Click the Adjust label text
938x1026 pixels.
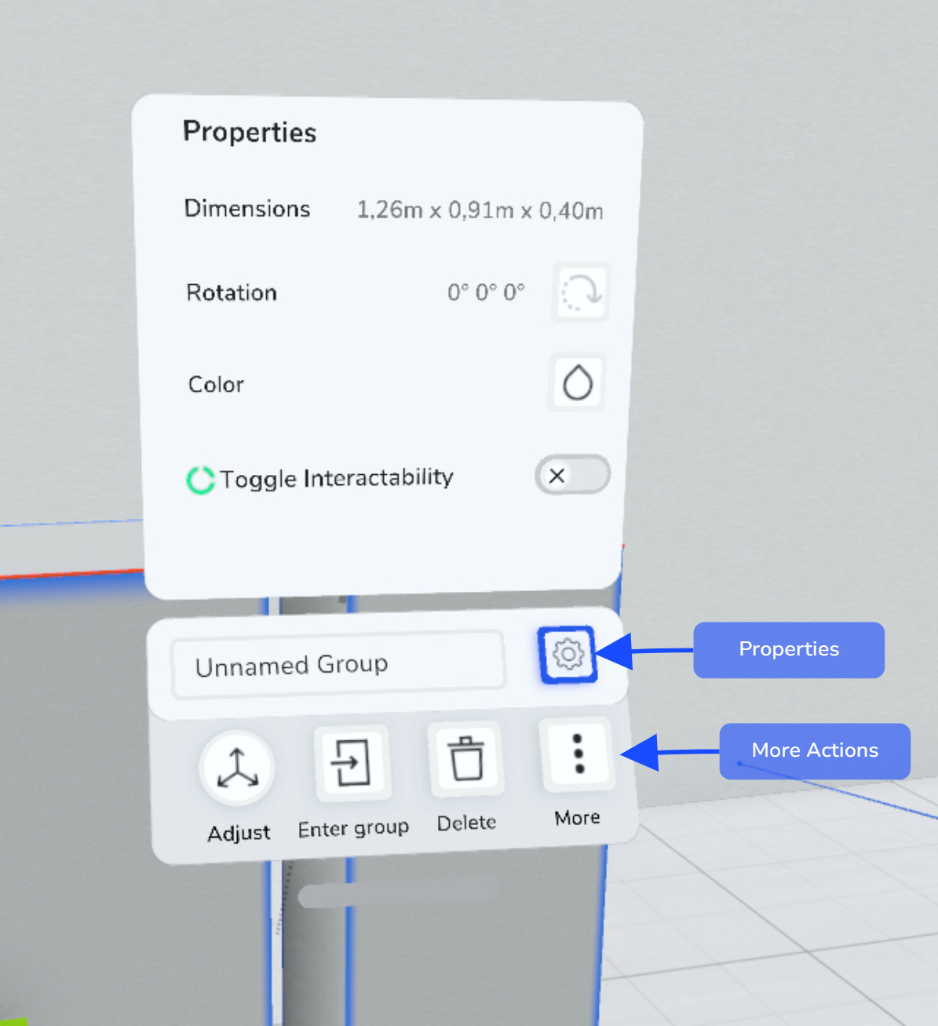tap(239, 833)
